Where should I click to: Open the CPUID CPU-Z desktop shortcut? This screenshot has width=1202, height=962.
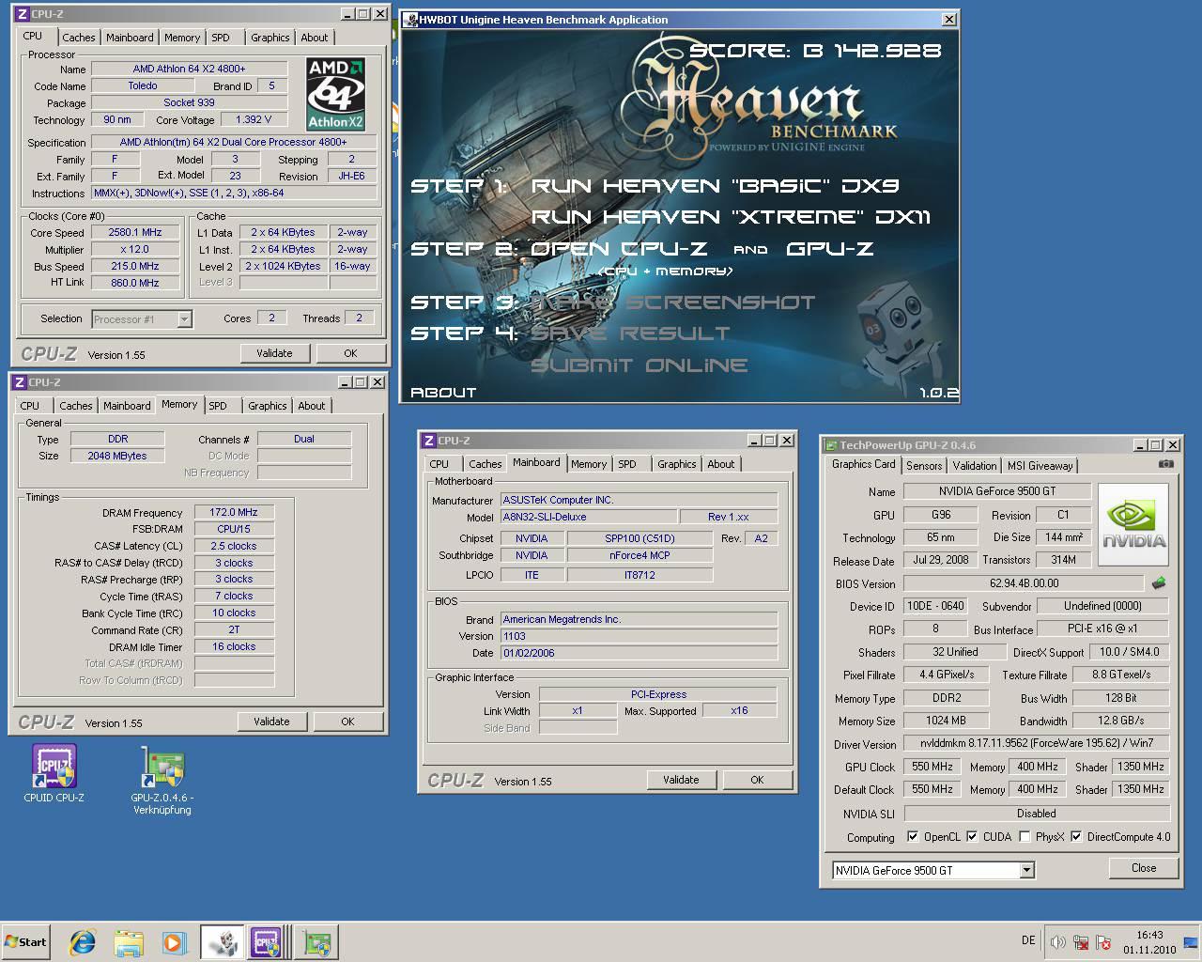pyautogui.click(x=54, y=774)
